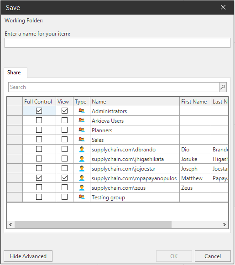Enable View for Arkieva Users
The height and width of the screenshot is (265, 235).
(65, 120)
